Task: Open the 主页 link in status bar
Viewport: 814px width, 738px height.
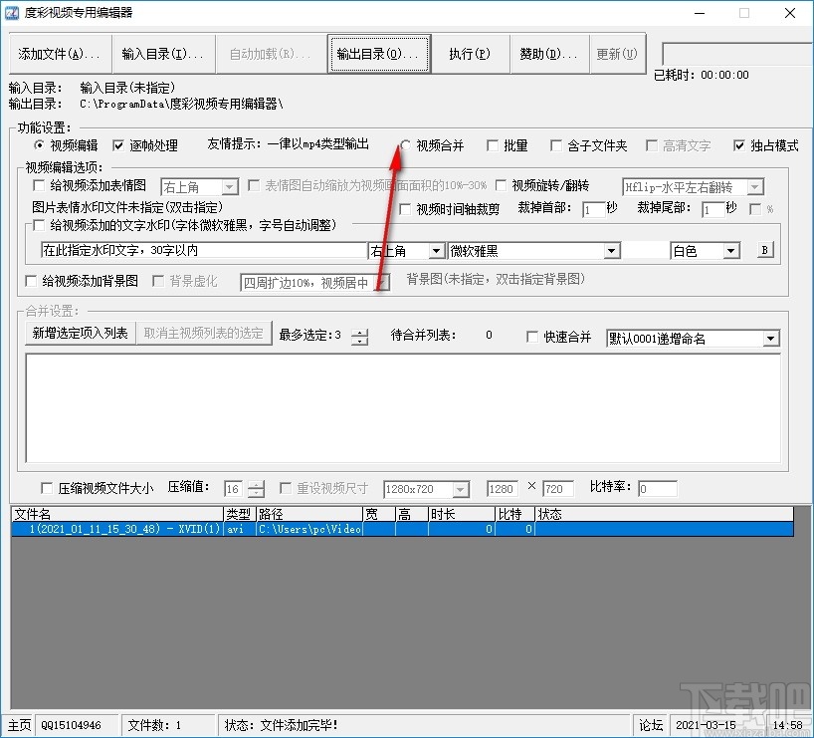Action: [19, 725]
